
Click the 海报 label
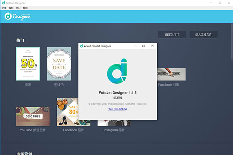pos(28,85)
